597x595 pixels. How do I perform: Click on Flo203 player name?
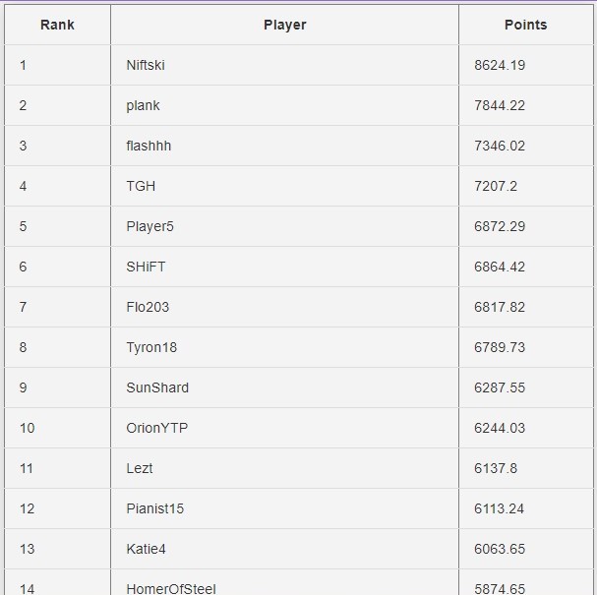click(x=148, y=307)
